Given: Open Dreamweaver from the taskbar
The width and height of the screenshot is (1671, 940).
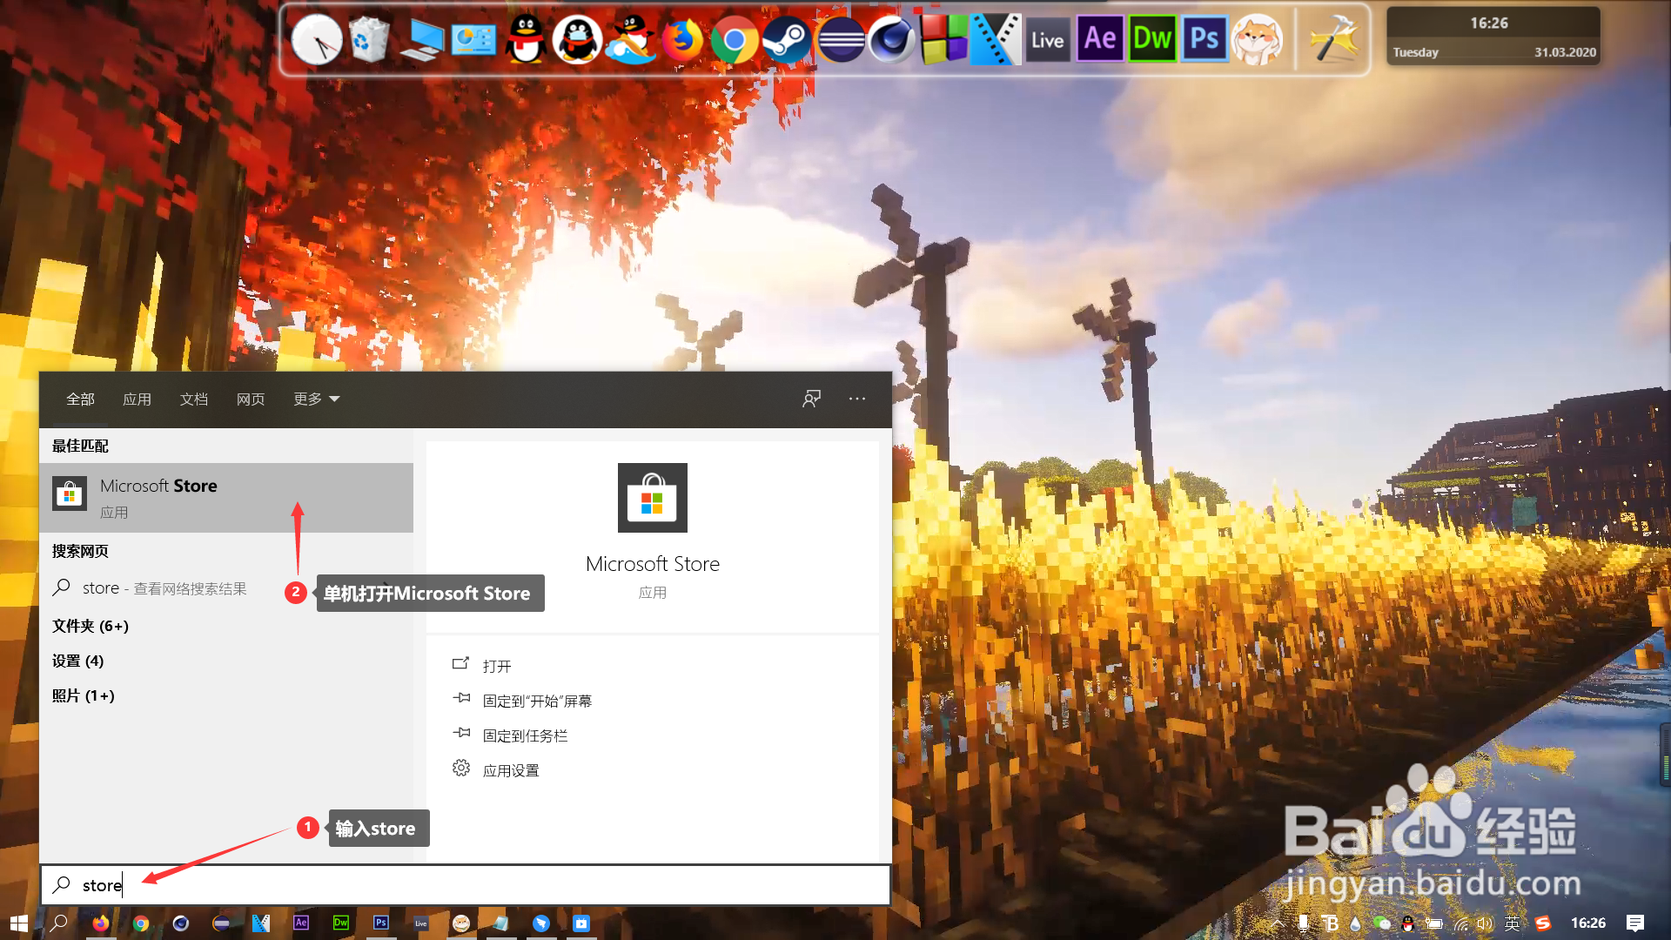Looking at the screenshot, I should (341, 923).
